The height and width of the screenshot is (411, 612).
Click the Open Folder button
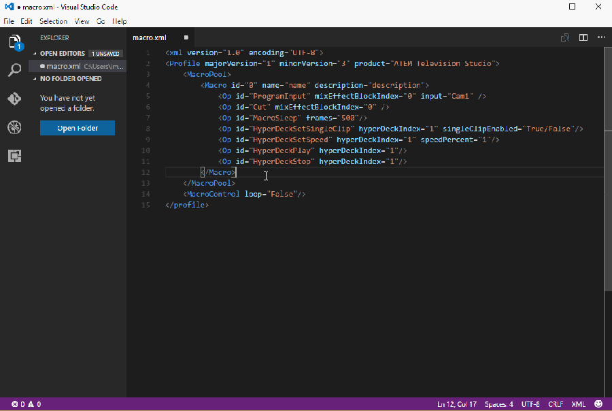point(78,128)
